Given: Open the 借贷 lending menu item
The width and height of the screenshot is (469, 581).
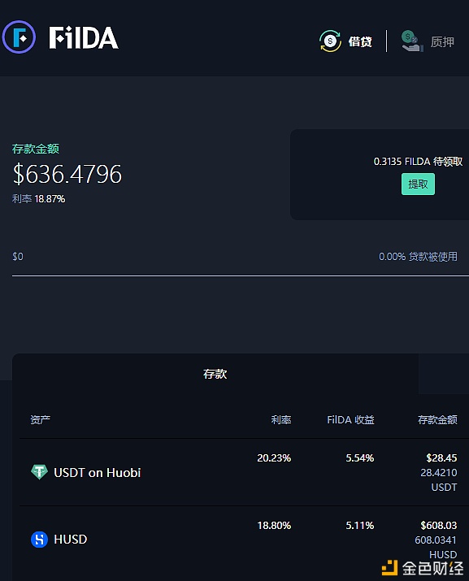Looking at the screenshot, I should pos(360,41).
